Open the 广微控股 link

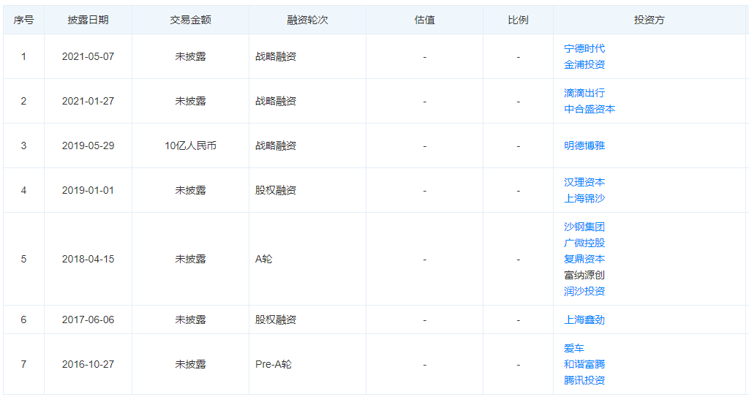(x=584, y=243)
